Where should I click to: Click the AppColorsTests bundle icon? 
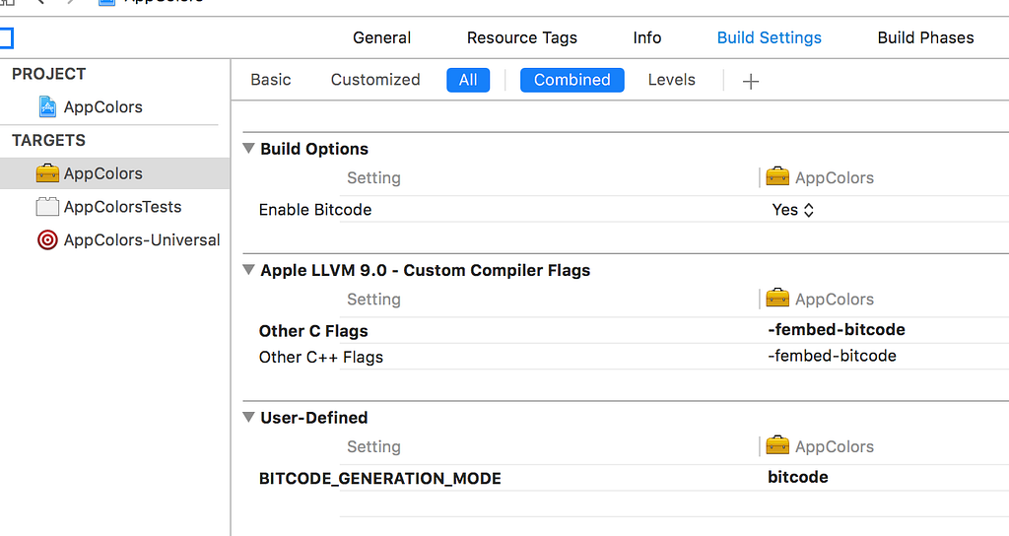pos(47,207)
